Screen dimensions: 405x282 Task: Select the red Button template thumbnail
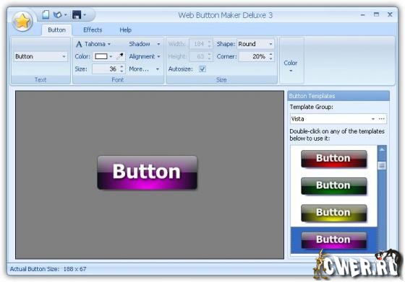[333, 159]
